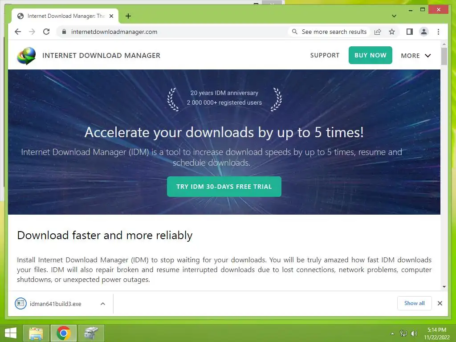Open Chrome three-dot menu
Viewport: 456px width, 342px height.
click(438, 32)
